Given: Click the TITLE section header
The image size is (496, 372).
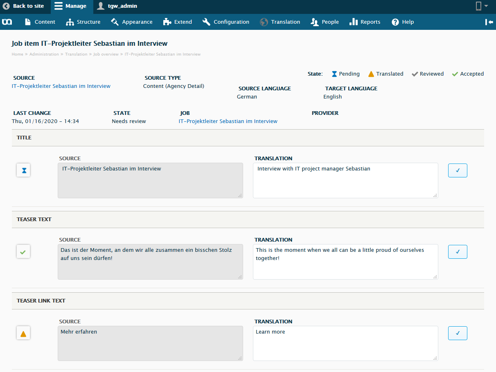Looking at the screenshot, I should tap(248, 138).
